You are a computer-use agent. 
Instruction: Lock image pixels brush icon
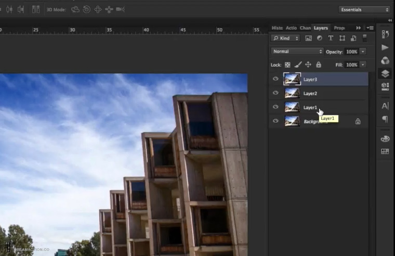click(x=298, y=65)
